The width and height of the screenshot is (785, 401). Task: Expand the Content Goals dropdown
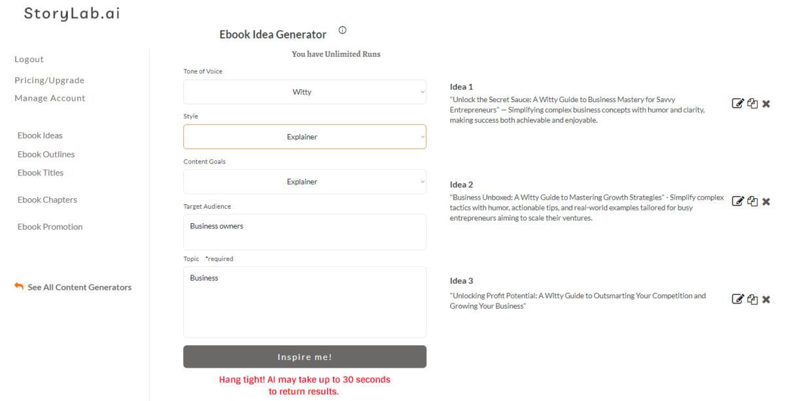click(x=304, y=181)
